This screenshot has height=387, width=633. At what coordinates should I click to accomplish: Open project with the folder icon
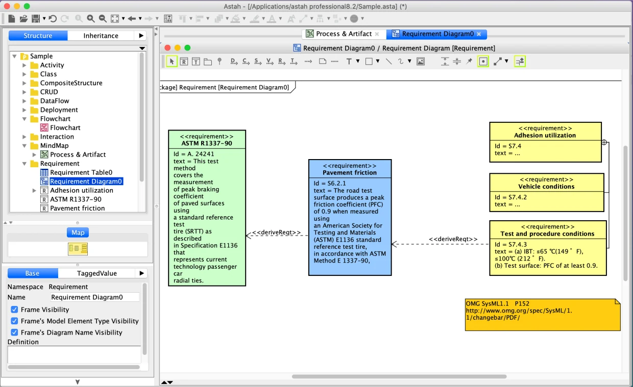tap(23, 19)
